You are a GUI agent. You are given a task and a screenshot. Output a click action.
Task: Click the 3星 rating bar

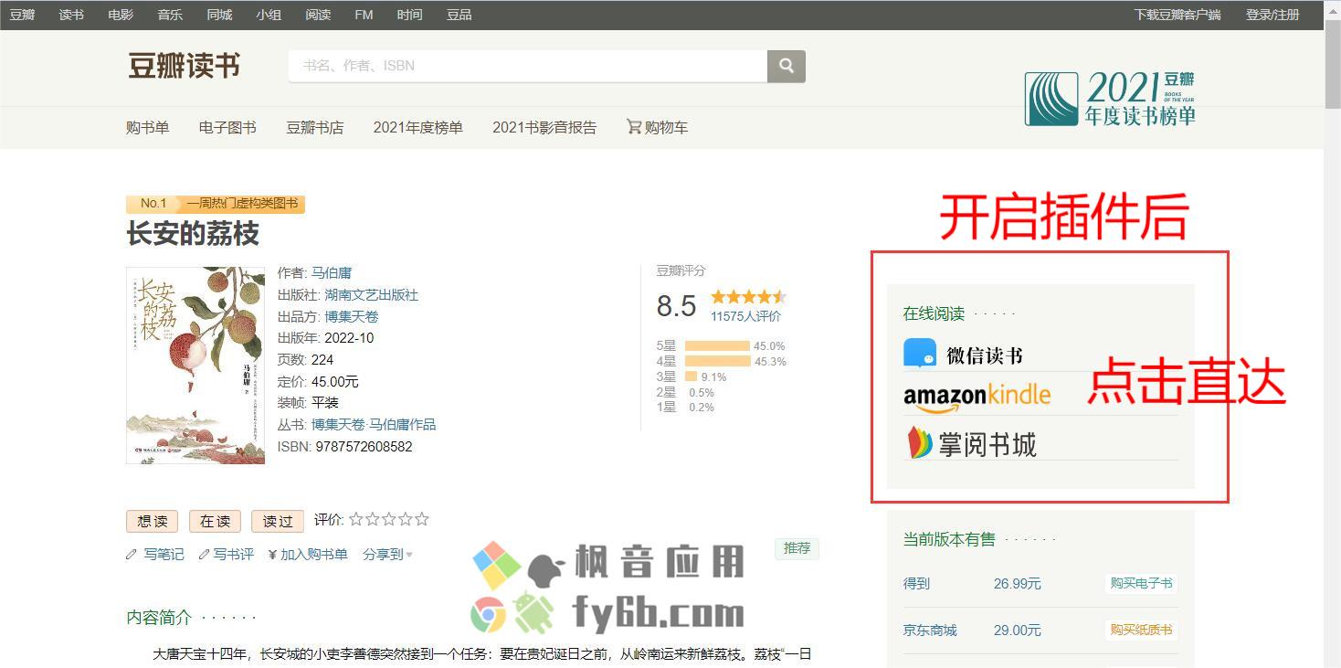point(692,376)
